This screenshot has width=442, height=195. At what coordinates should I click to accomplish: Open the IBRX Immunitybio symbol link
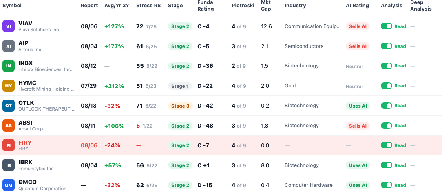(x=36, y=165)
